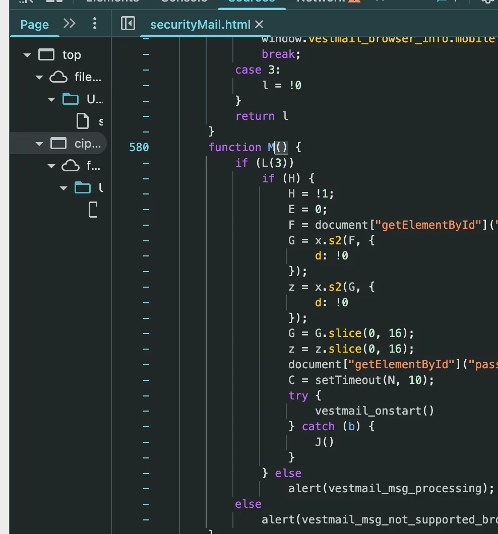This screenshot has width=498, height=534.
Task: Hide the navigator sidebar panel
Action: tap(128, 24)
